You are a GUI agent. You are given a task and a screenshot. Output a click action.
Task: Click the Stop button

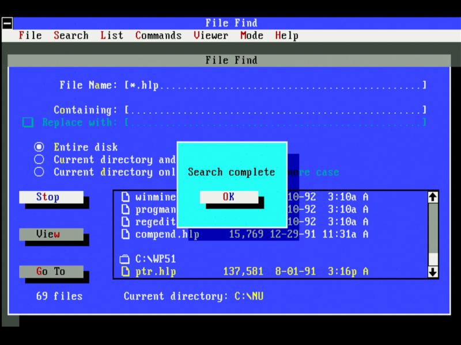point(51,197)
